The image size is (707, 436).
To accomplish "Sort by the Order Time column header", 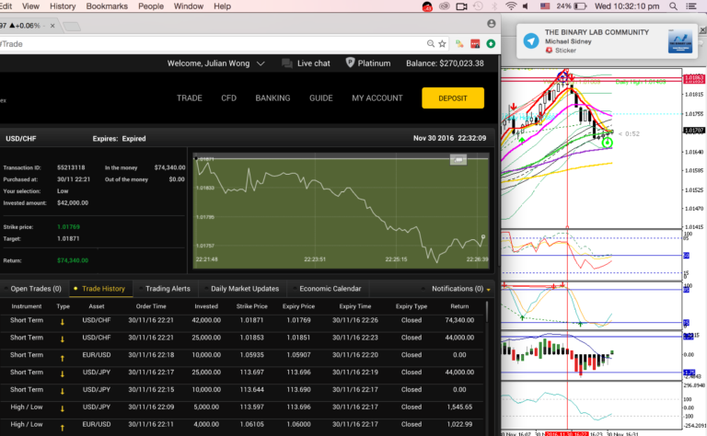I will [151, 306].
